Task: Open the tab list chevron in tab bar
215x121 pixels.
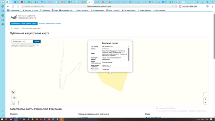Action: pyautogui.click(x=11, y=2)
